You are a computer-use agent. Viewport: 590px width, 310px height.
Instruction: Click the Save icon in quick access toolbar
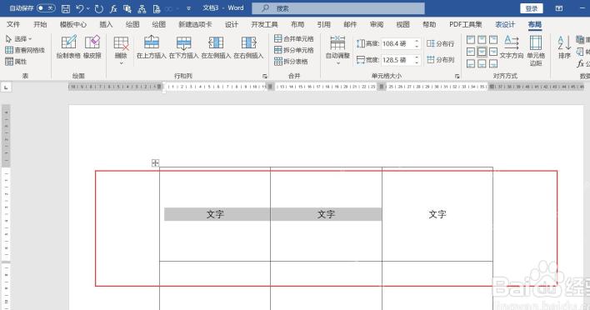[66, 8]
